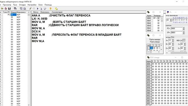The height and width of the screenshot is (106, 188).
Task: Click the SP register stepper arrows
Action: coord(183,33)
